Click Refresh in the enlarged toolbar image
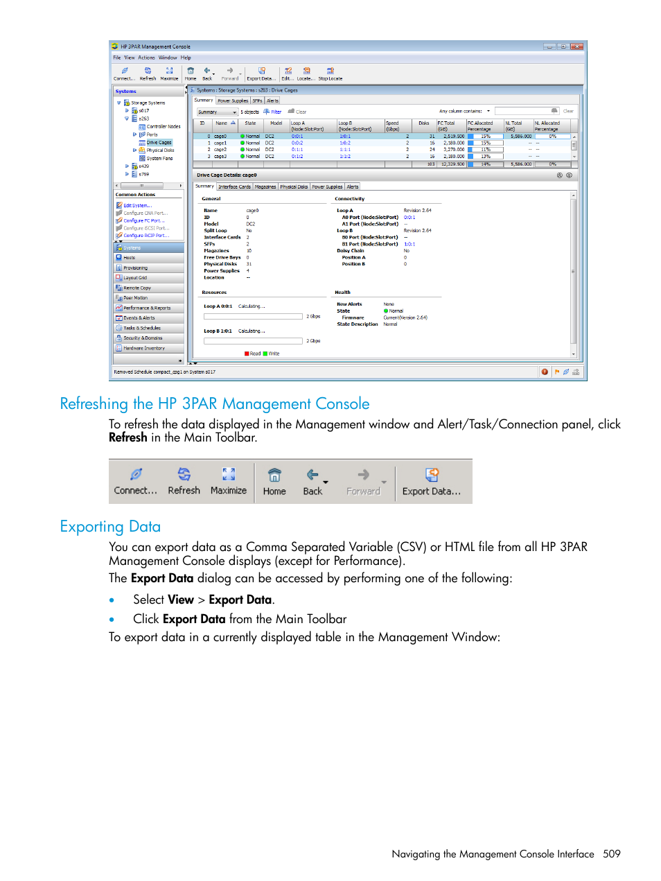Screen dimensions: 661x881 click(x=184, y=481)
